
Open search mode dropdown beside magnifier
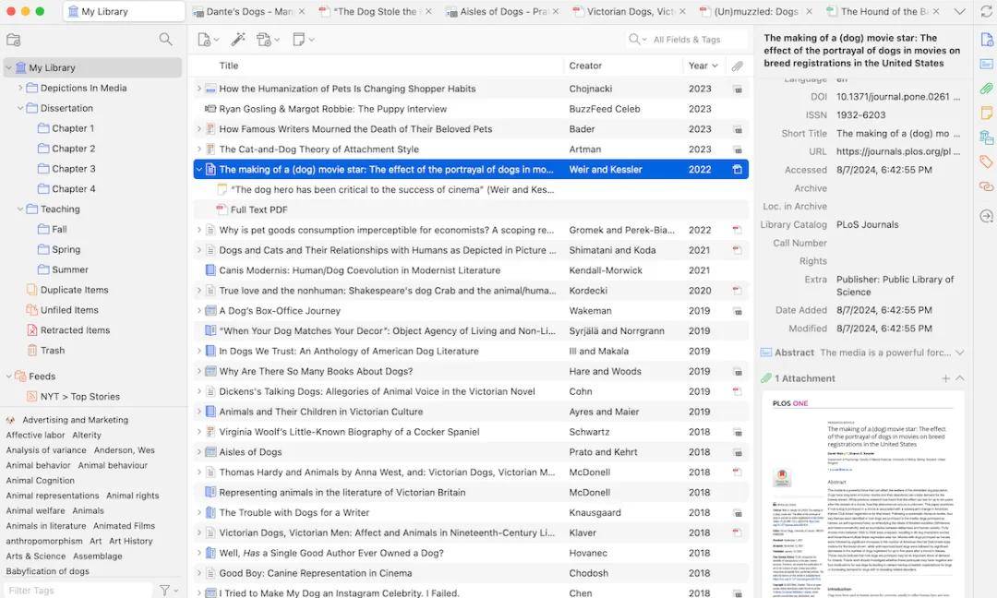(x=638, y=40)
